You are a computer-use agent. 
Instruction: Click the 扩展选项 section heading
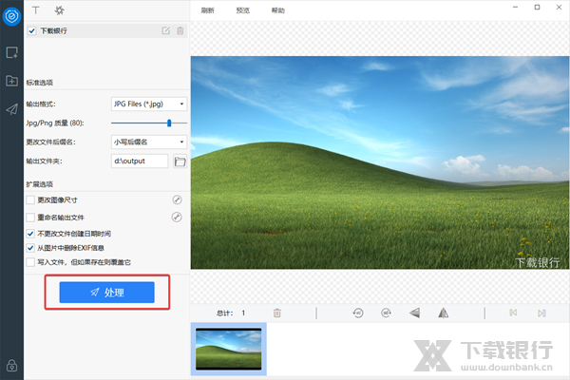(40, 184)
